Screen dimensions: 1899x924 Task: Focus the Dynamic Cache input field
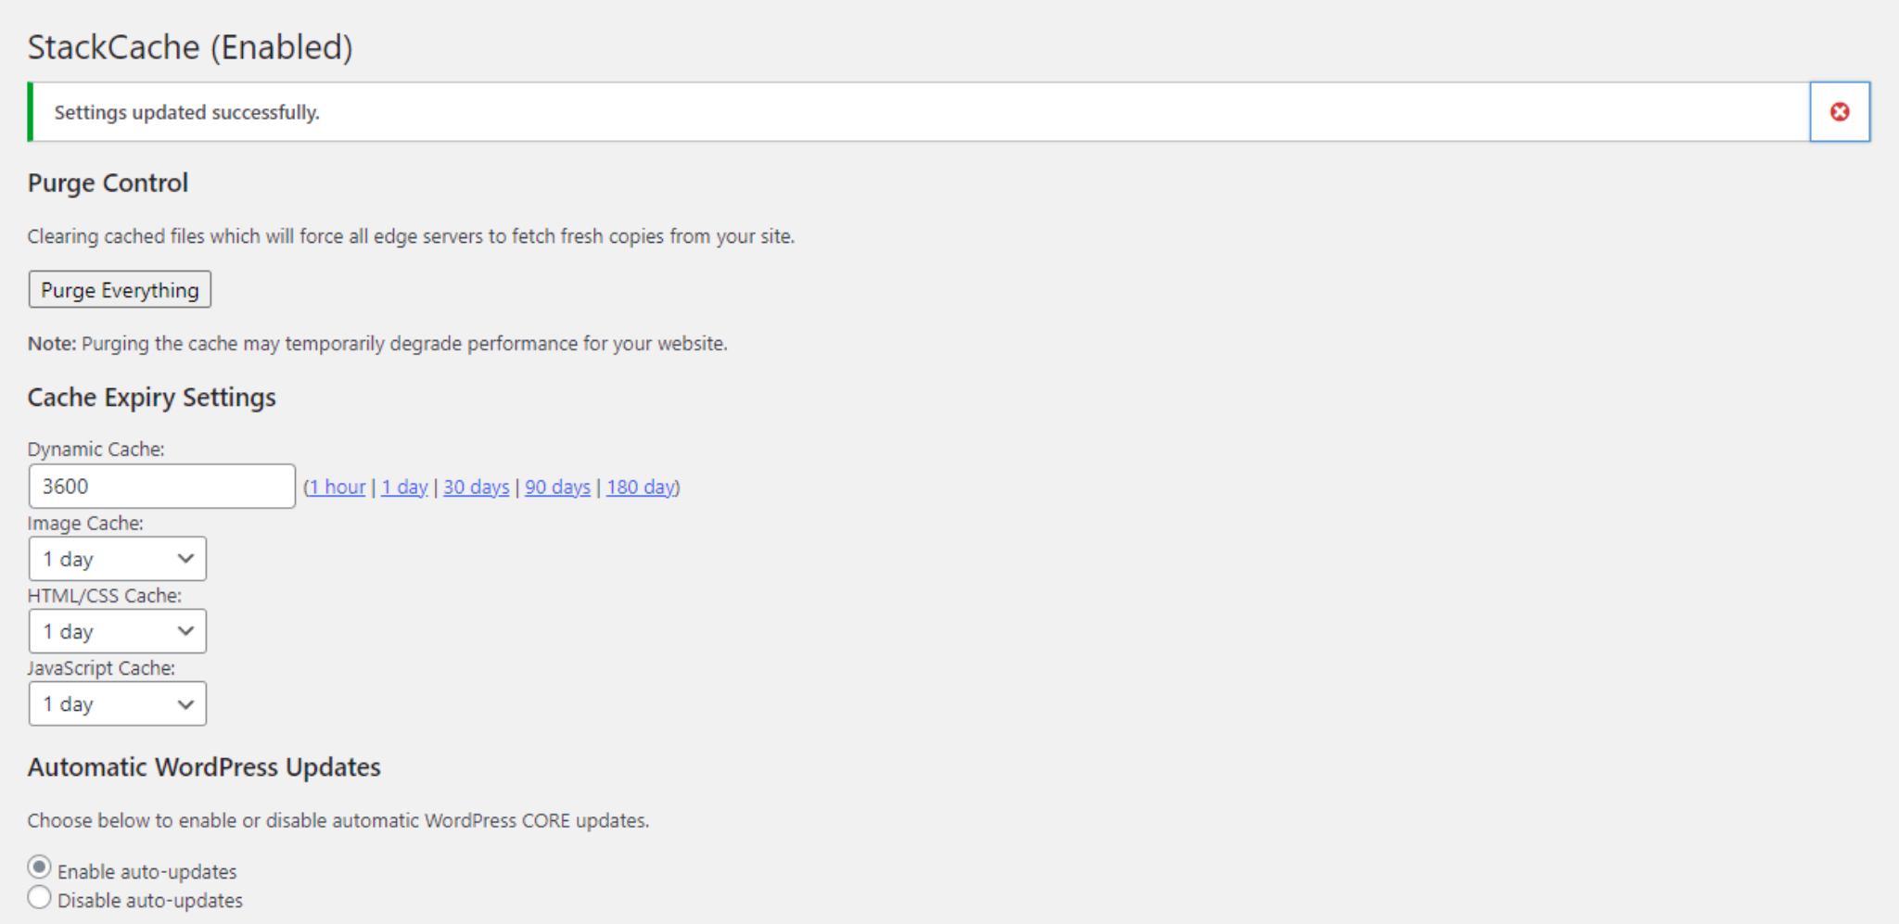click(162, 487)
